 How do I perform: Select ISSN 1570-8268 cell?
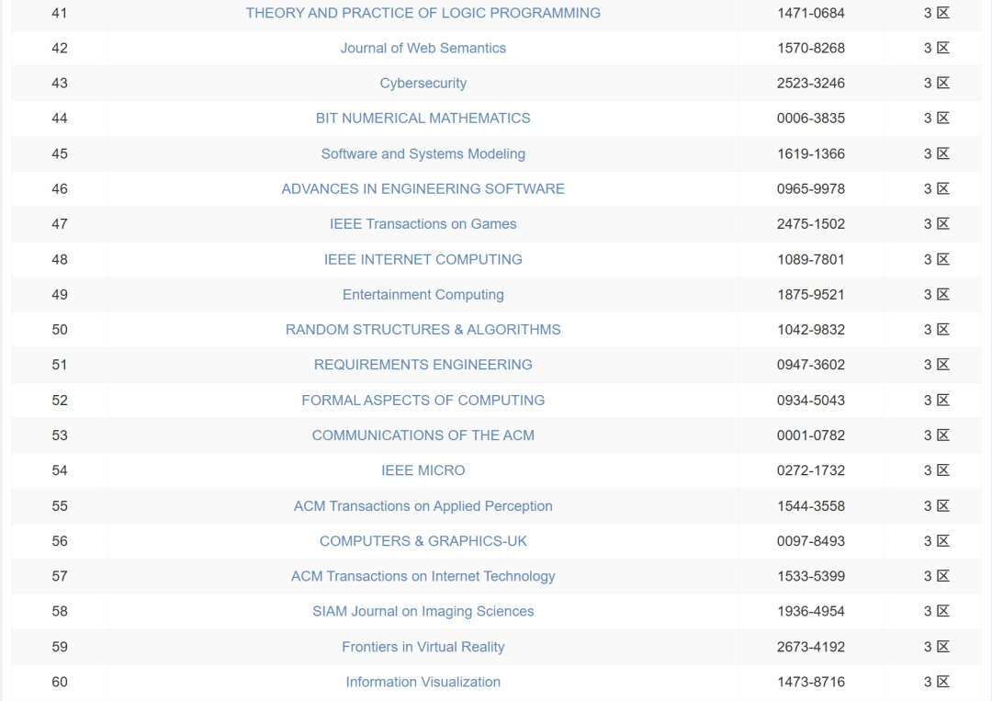tap(810, 48)
